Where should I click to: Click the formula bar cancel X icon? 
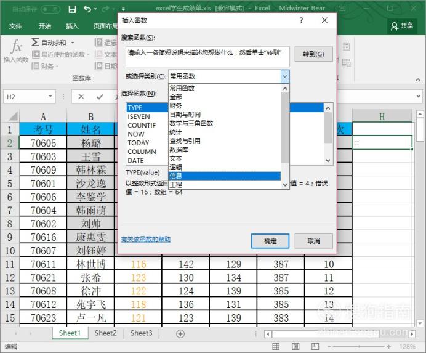point(81,97)
